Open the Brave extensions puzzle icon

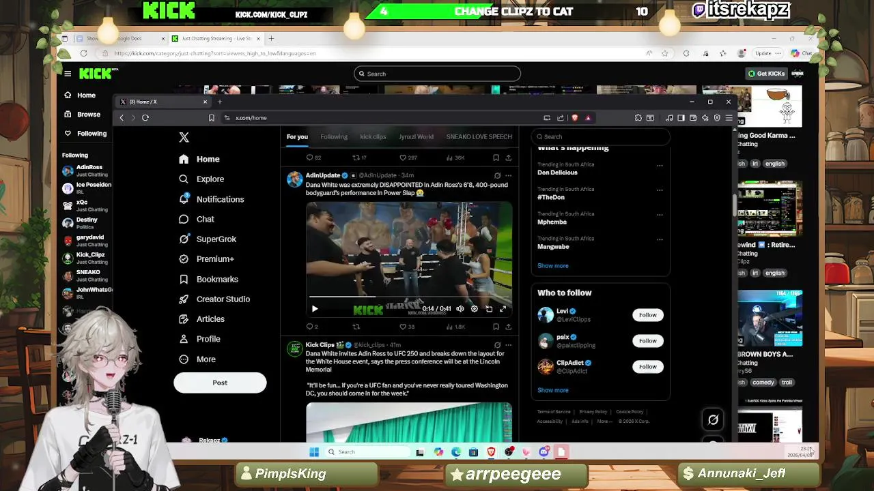(x=638, y=118)
